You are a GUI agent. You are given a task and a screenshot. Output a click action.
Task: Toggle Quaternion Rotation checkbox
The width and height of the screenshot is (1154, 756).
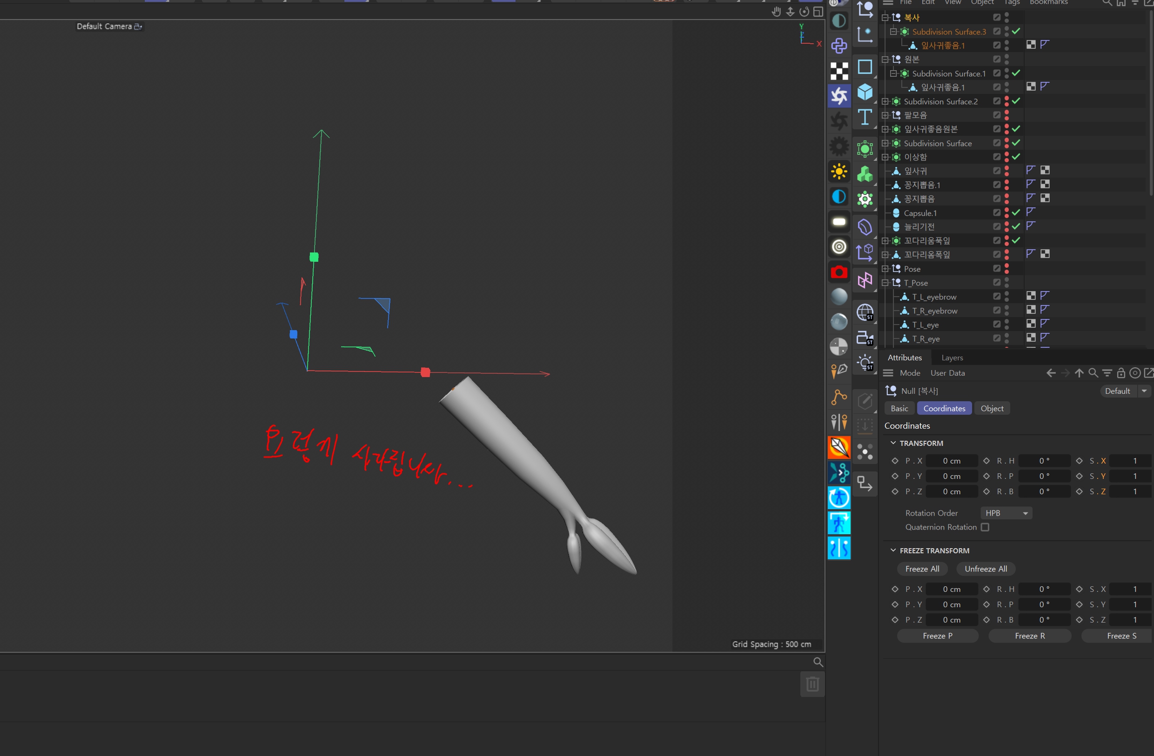pos(985,527)
